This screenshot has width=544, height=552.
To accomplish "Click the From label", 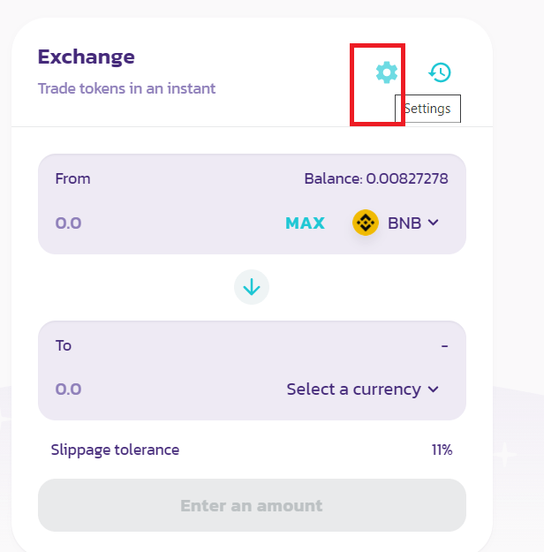I will pyautogui.click(x=72, y=179).
